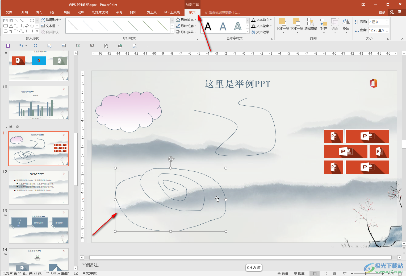Click the 共享 (Share) button
Image resolution: width=406 pixels, height=276 pixels.
point(396,12)
